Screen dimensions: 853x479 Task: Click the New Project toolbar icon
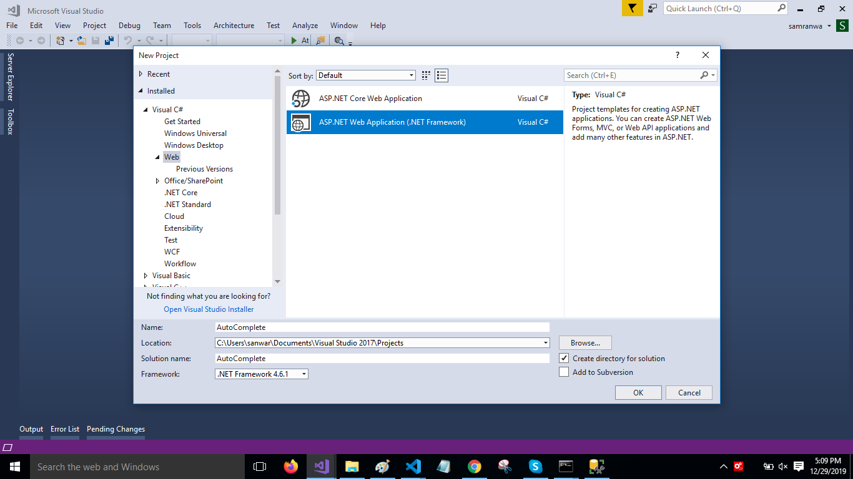[61, 41]
